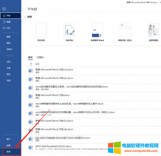Switch to the 已固定 tab
161x156 pixels.
coord(40,57)
